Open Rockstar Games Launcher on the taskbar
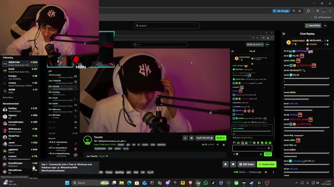 [183, 183]
